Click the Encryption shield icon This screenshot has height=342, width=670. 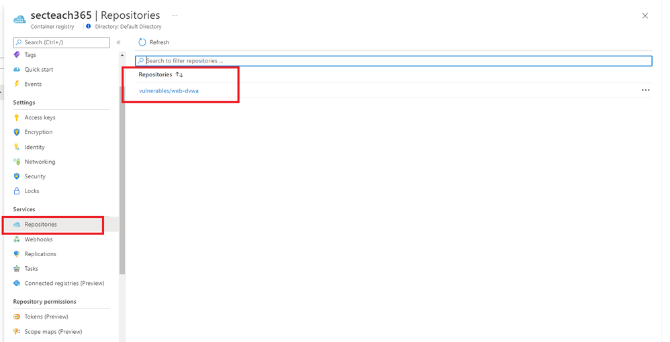[17, 132]
